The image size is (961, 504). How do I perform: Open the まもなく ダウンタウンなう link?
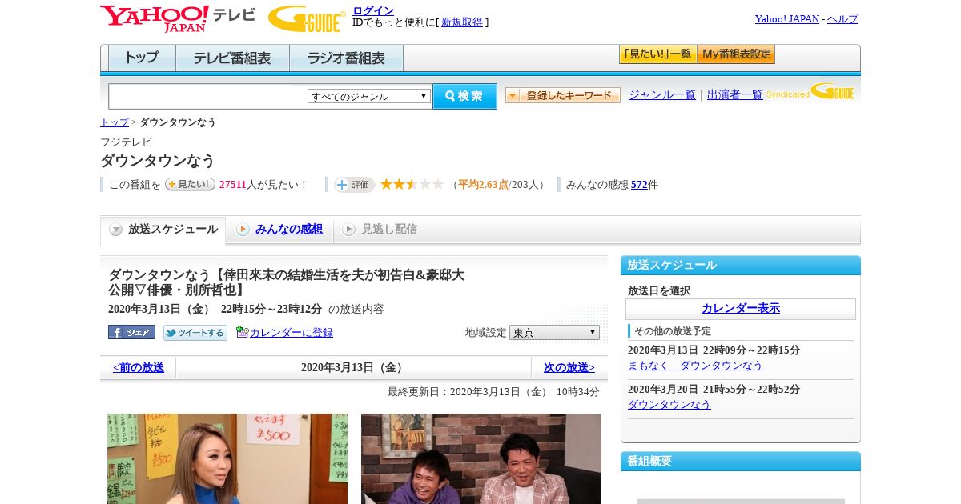pyautogui.click(x=695, y=366)
